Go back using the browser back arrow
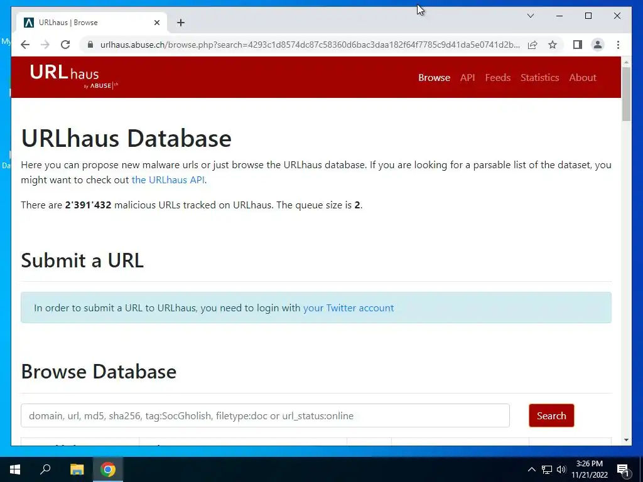The height and width of the screenshot is (482, 643). pyautogui.click(x=25, y=45)
